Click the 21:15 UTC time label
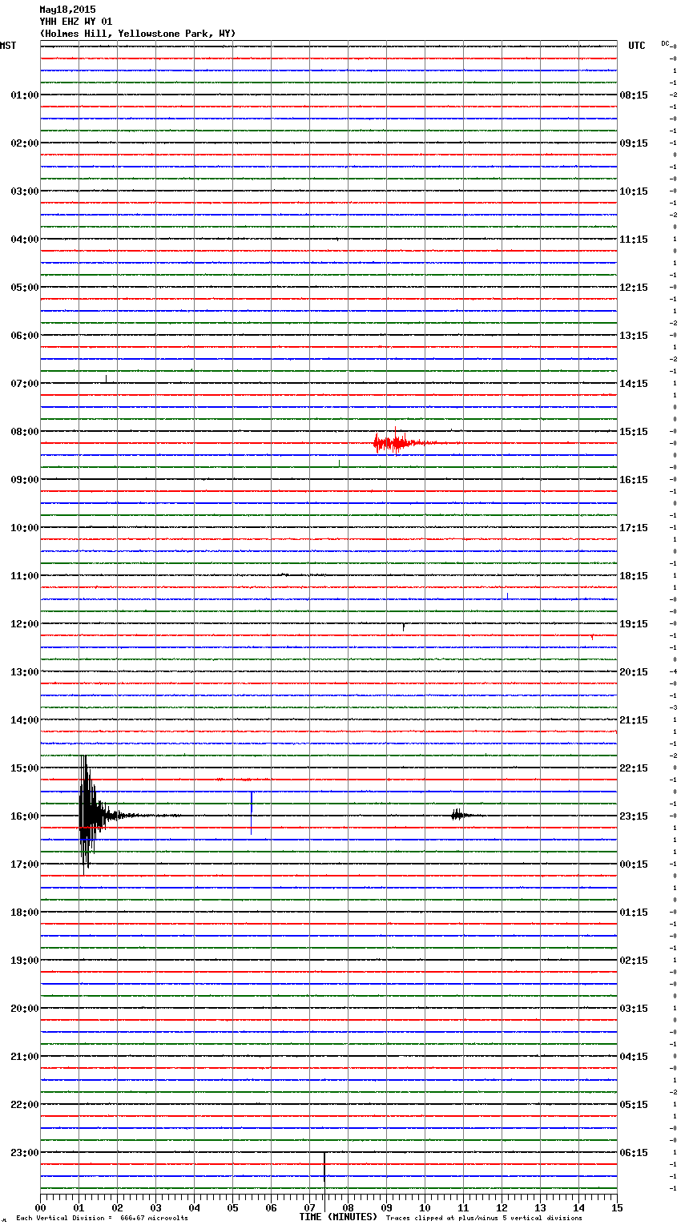The width and height of the screenshot is (681, 1229). 634,720
